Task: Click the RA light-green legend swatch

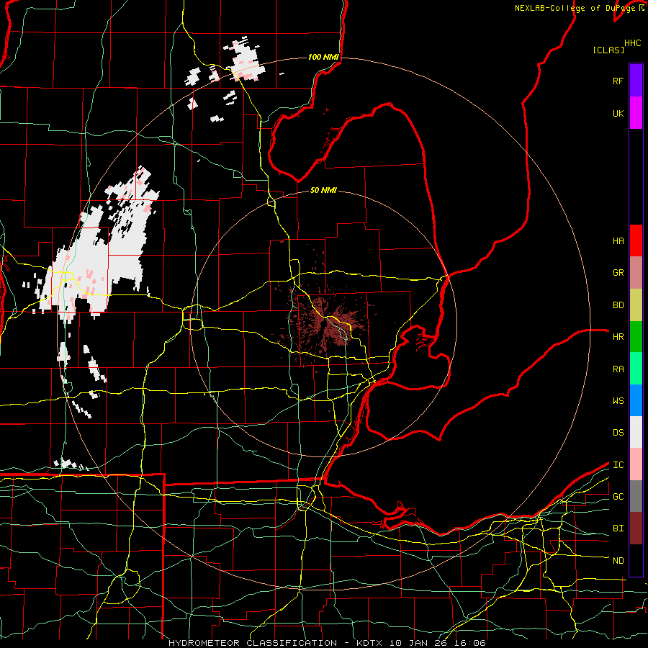Action: point(636,369)
